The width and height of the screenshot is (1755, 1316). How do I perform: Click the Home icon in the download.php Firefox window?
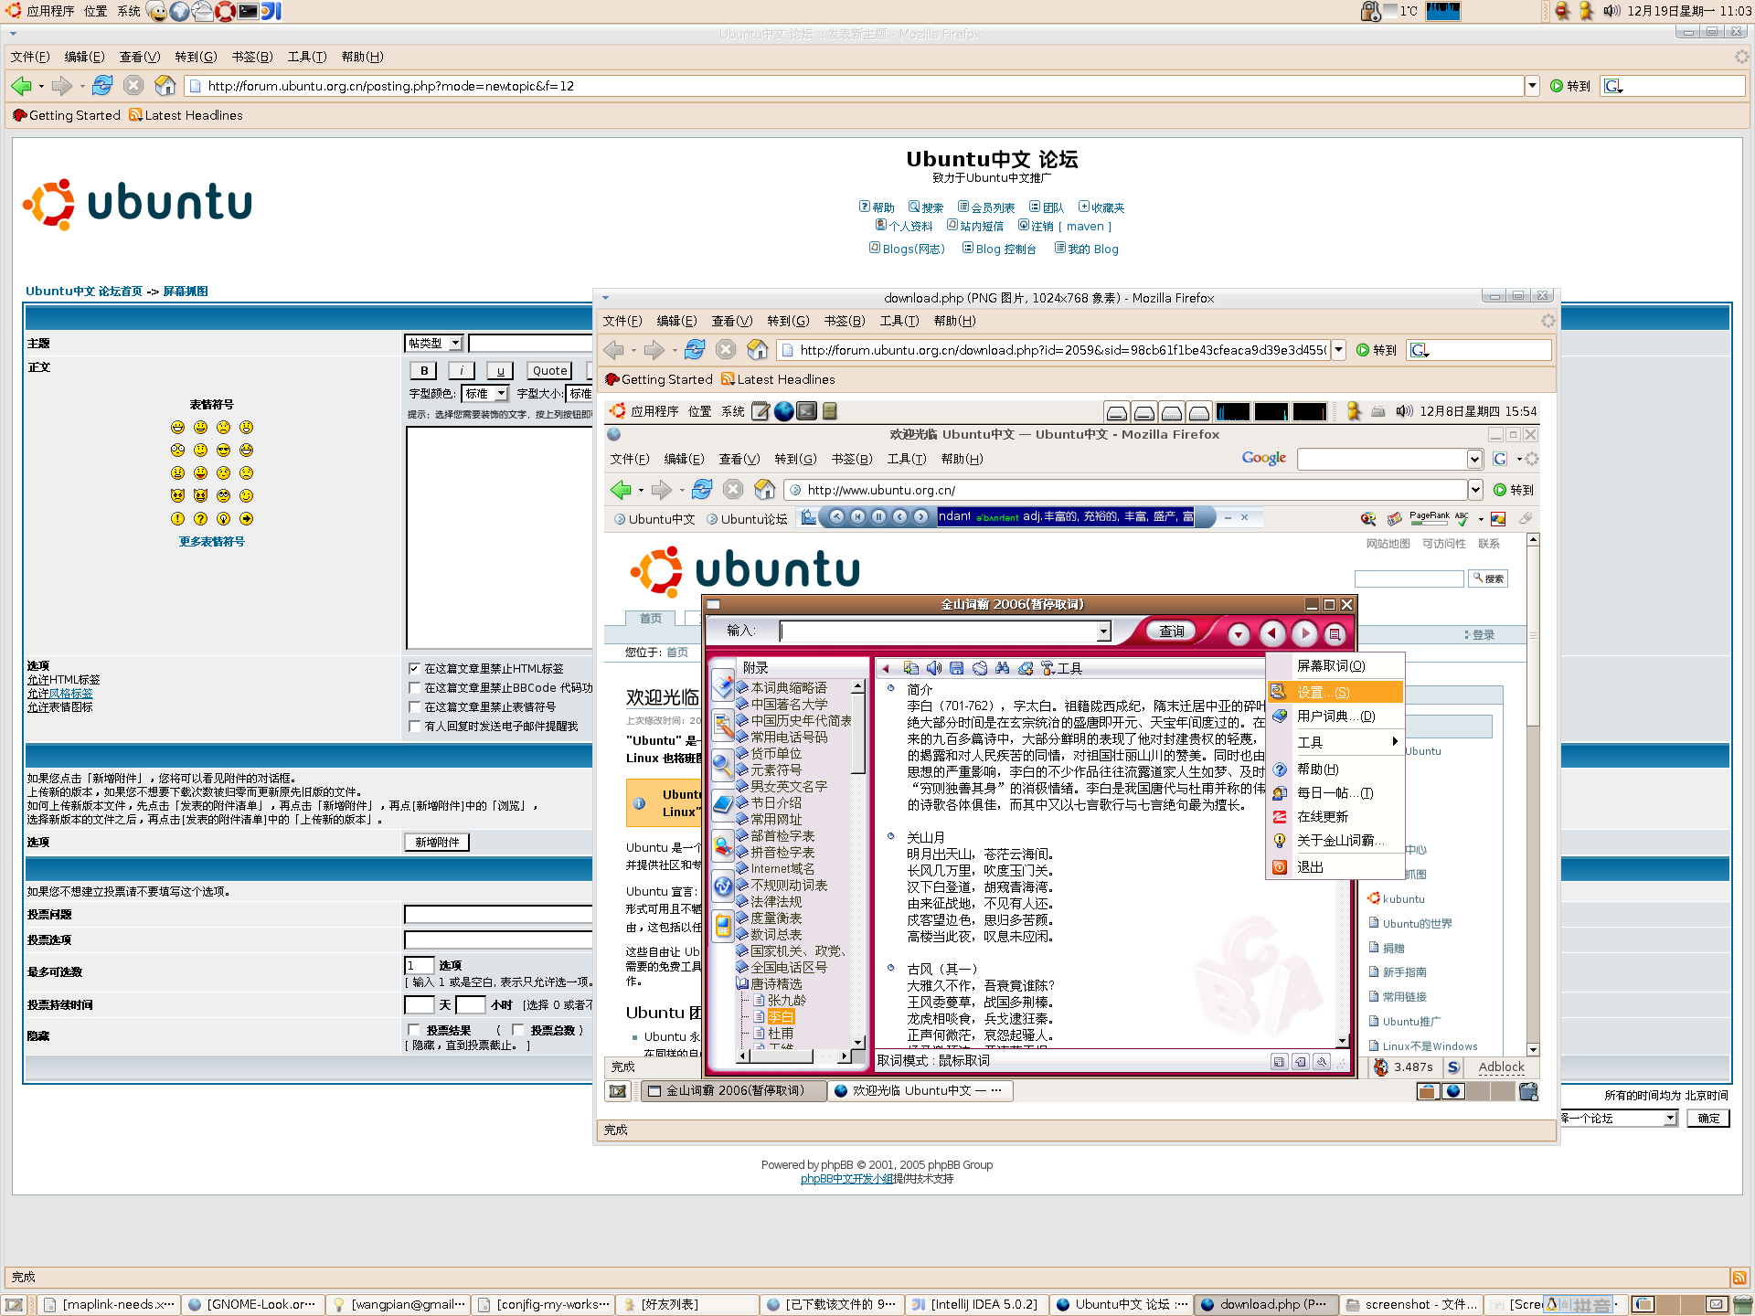(x=757, y=350)
